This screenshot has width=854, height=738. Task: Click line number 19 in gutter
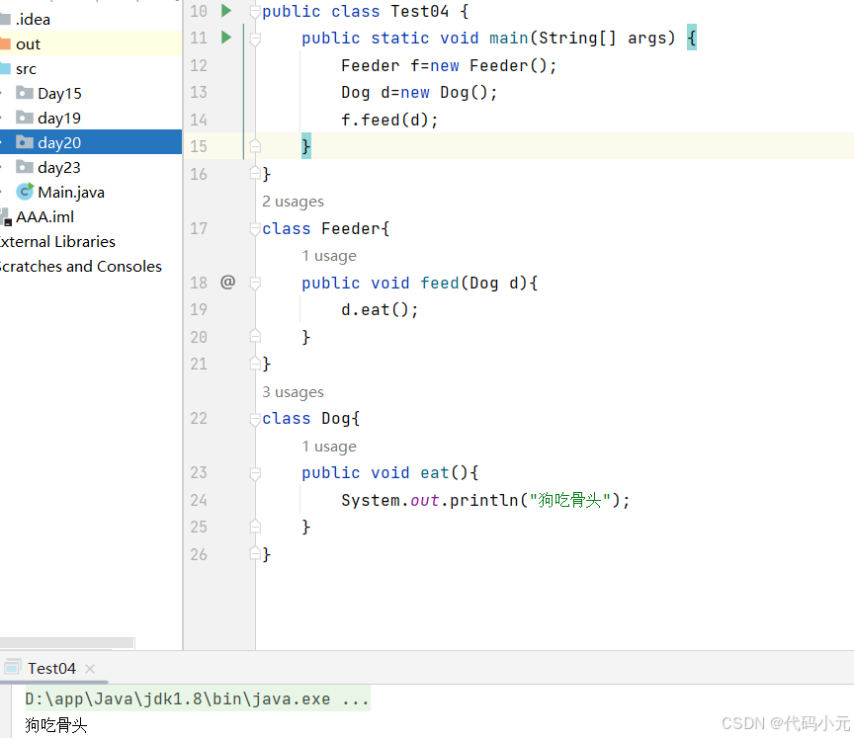pos(199,309)
